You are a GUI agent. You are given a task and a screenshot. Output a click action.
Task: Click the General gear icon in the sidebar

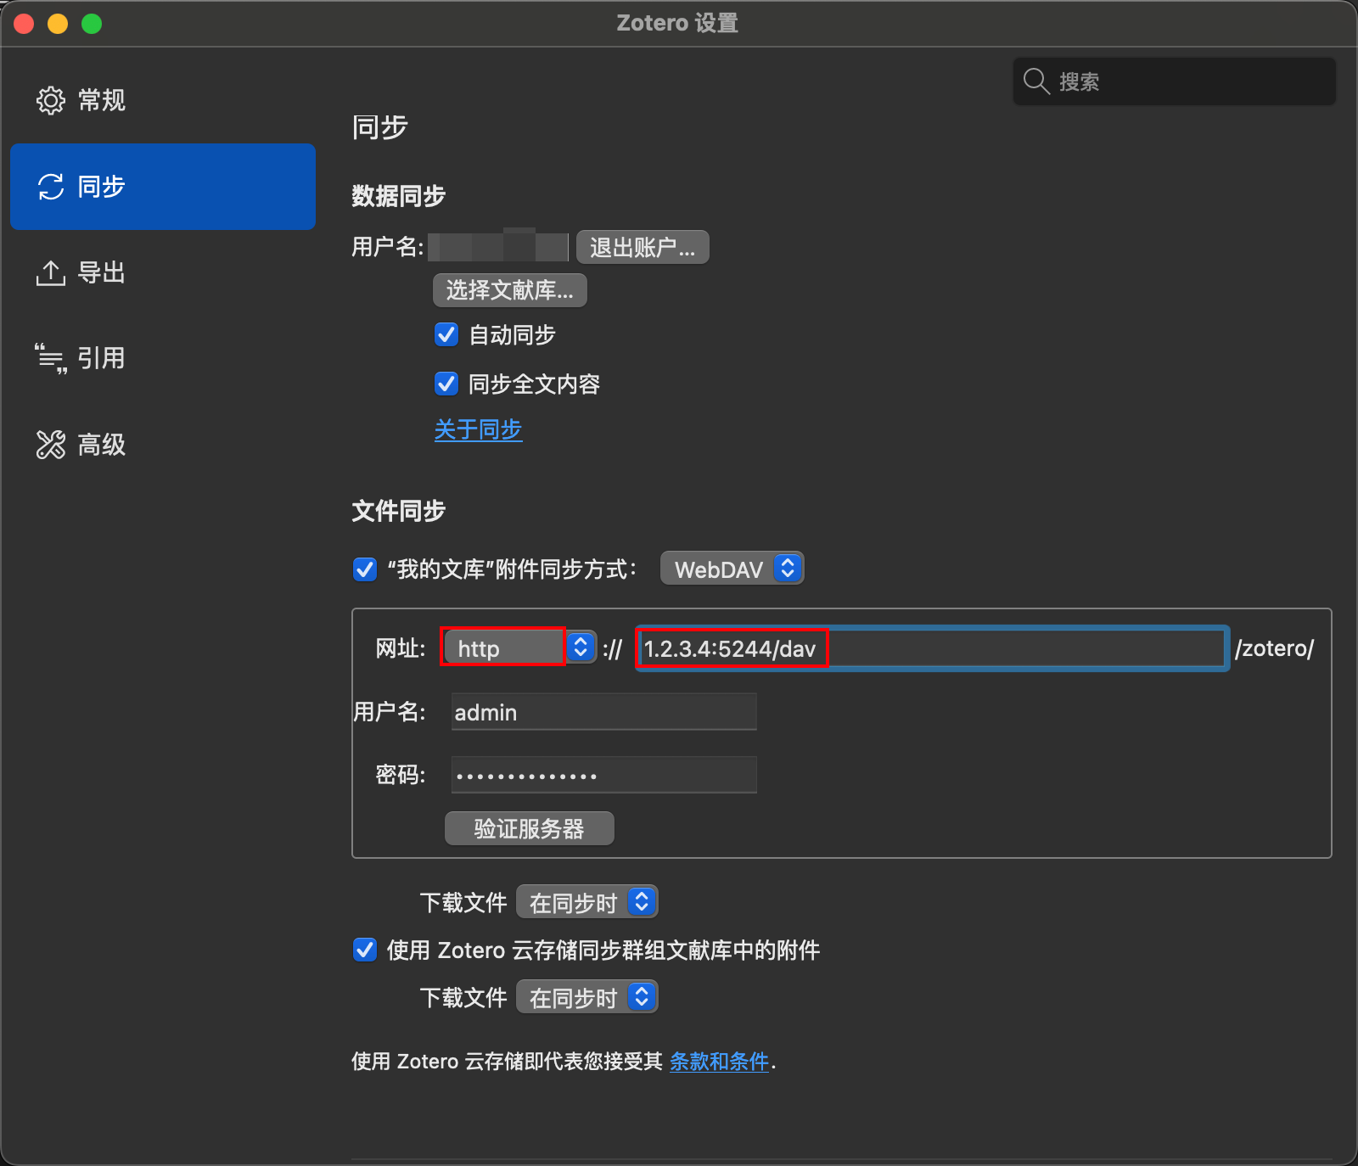click(50, 100)
